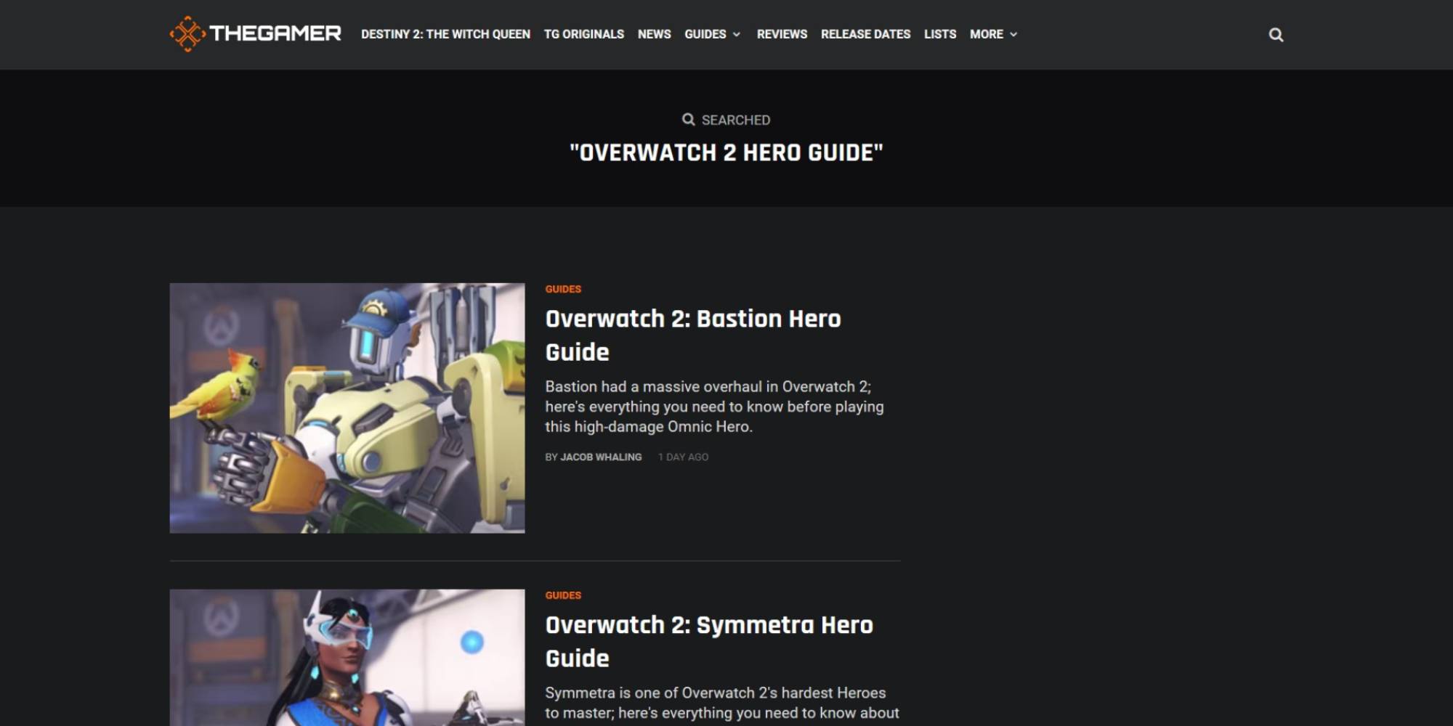Click the THEGAMER wordmark text
This screenshot has width=1453, height=726.
tap(275, 34)
